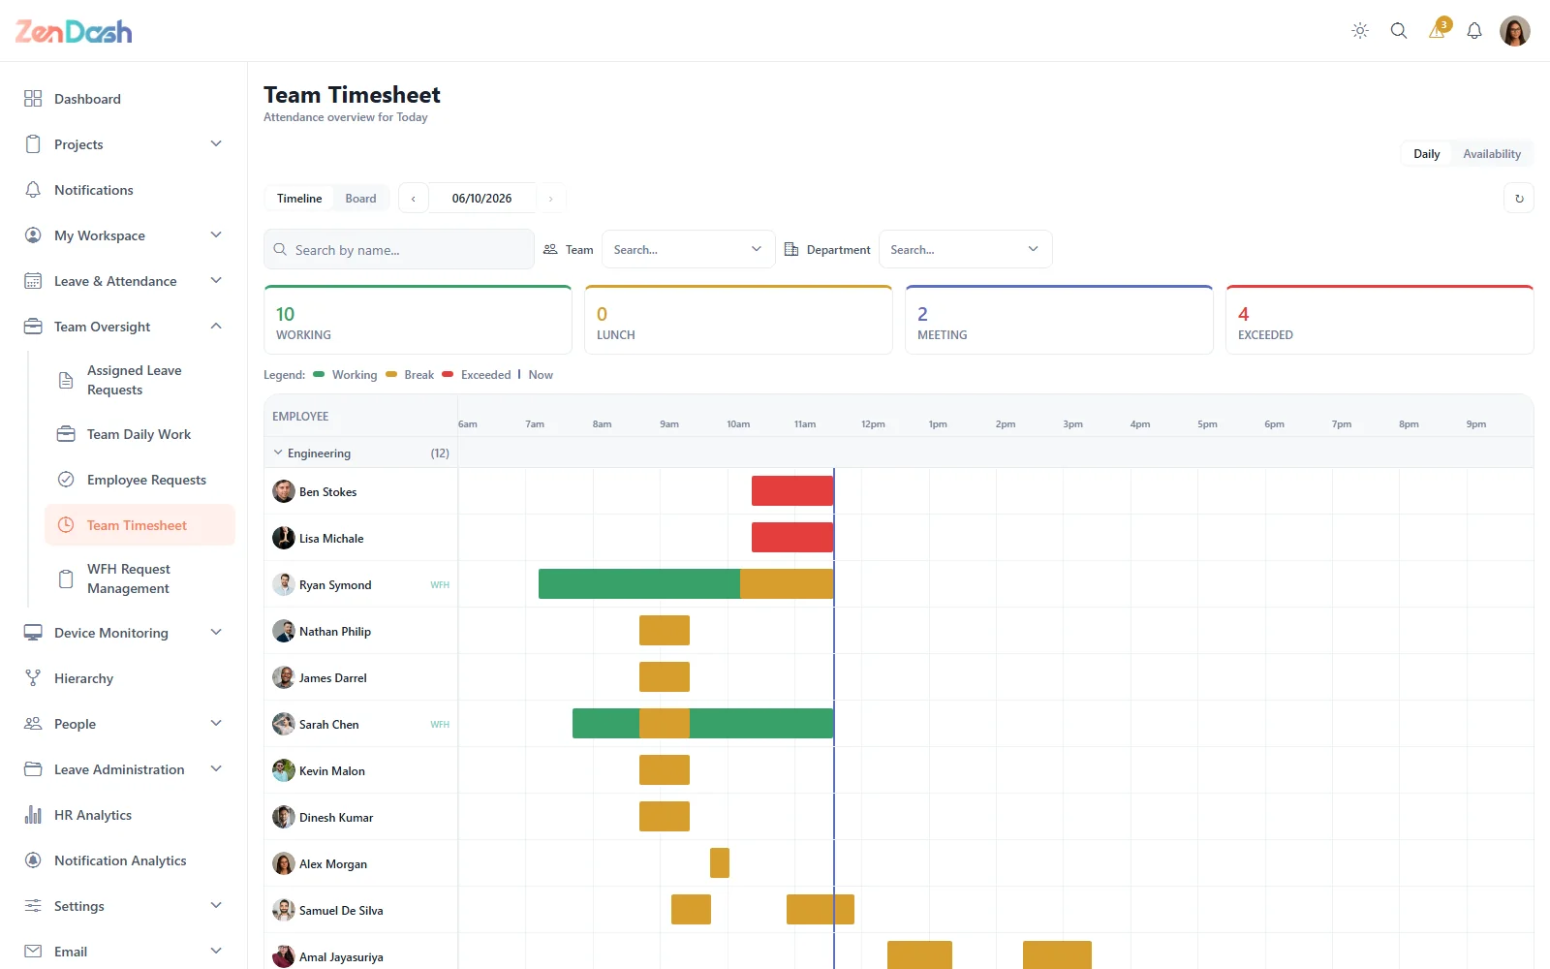Open alerts warning icon with badge 3
This screenshot has height=969, width=1550.
(1439, 29)
